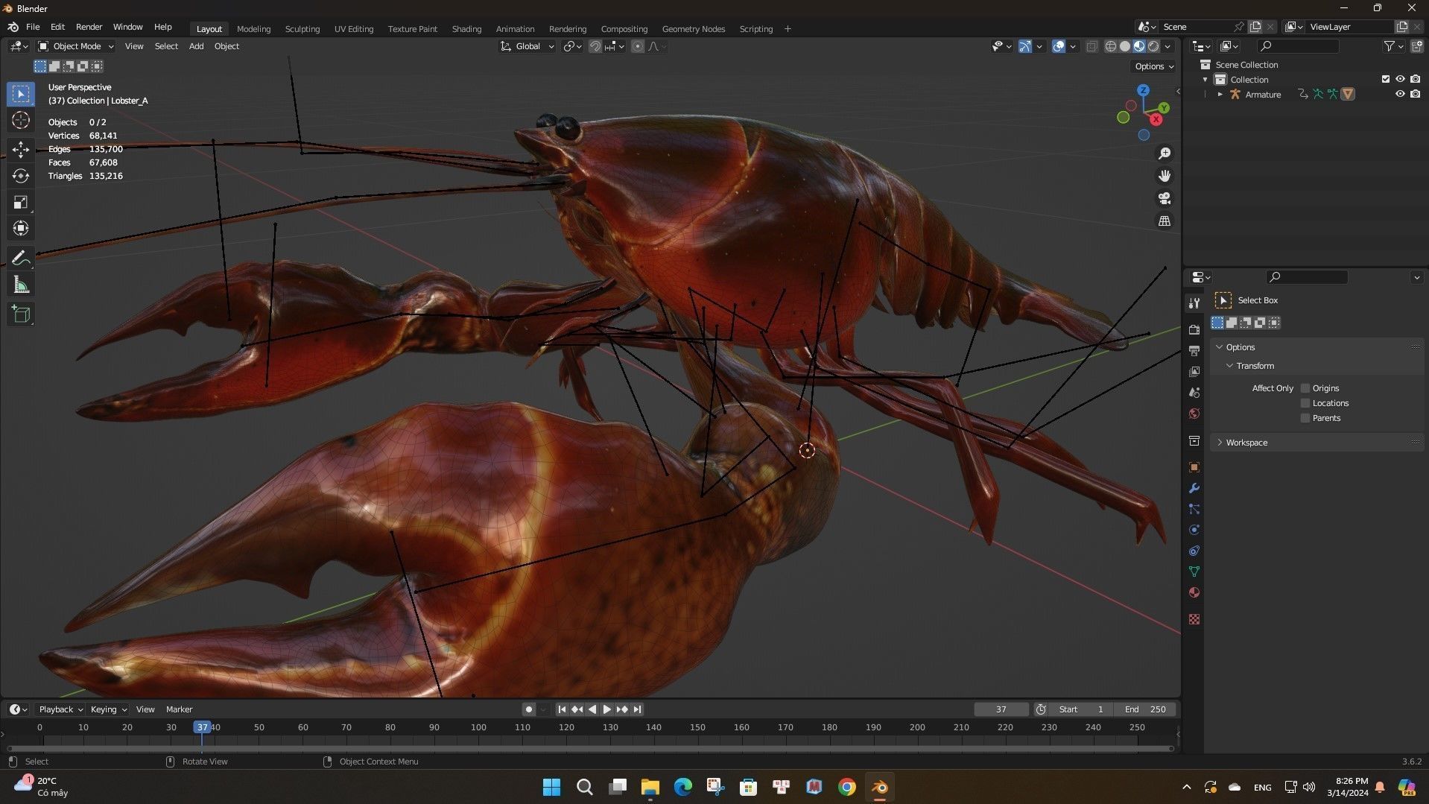The height and width of the screenshot is (804, 1429).
Task: Jump to the end frame
Action: tap(637, 709)
